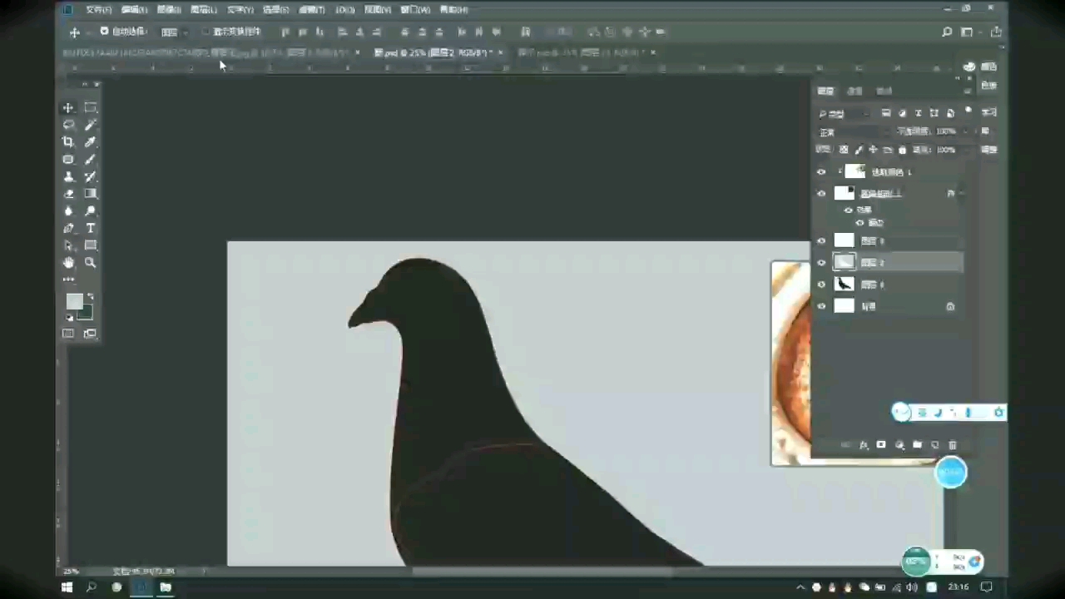1065x599 pixels.
Task: Select the Rectangular Marquee tool
Action: pos(91,107)
